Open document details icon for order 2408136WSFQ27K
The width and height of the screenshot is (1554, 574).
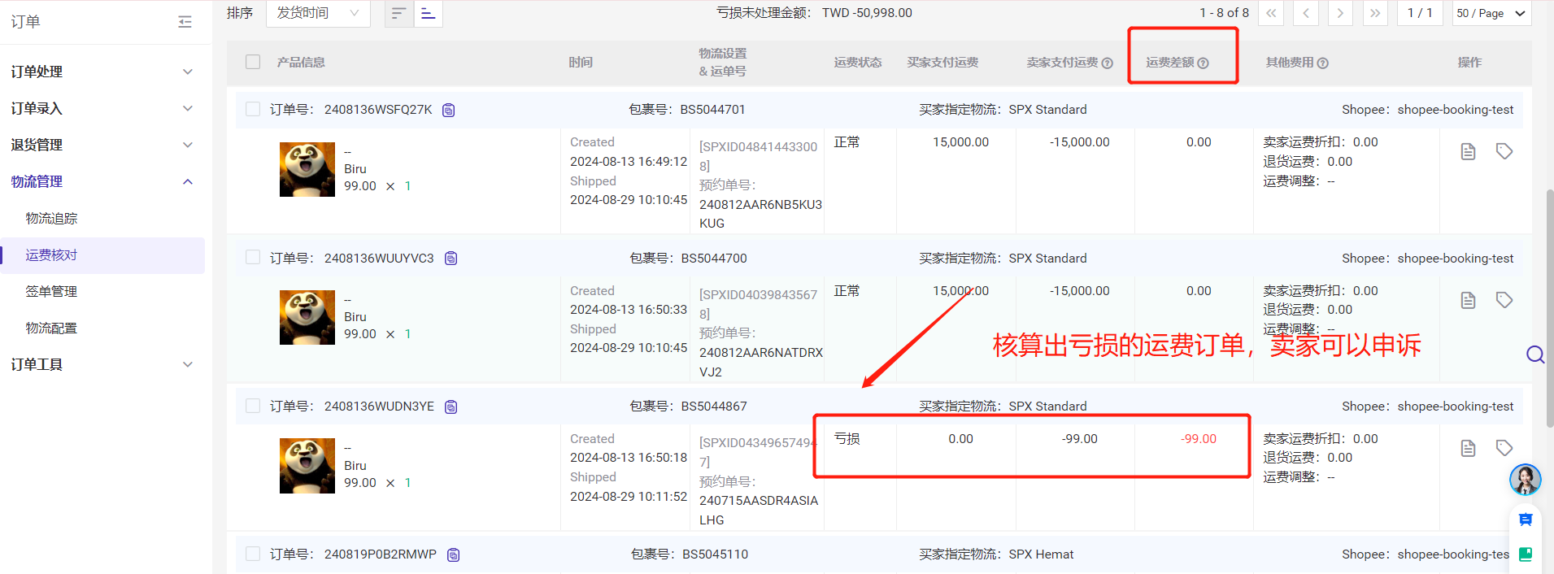pos(1468,151)
